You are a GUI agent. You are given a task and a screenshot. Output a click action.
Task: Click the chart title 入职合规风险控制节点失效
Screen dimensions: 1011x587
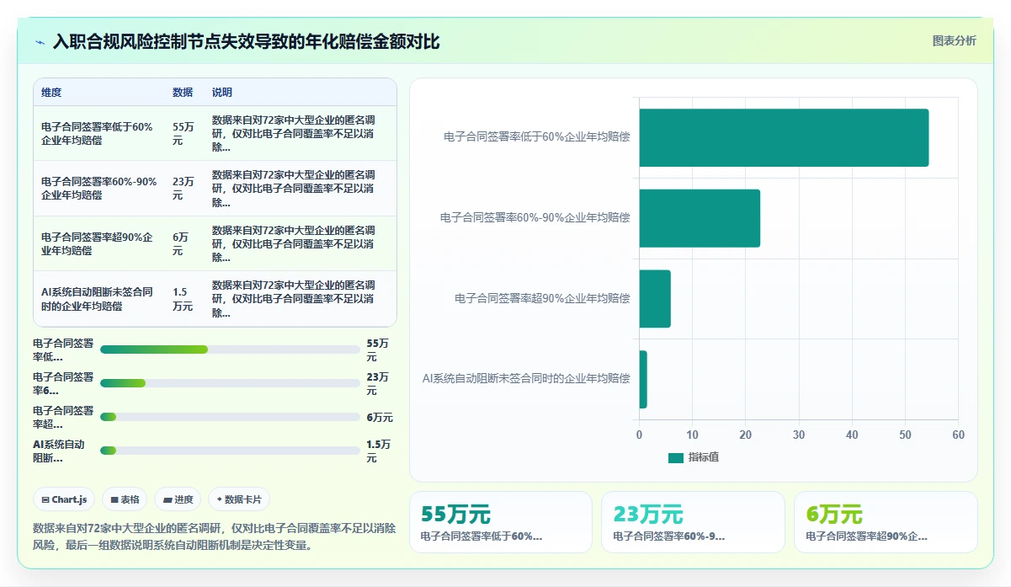coord(246,41)
